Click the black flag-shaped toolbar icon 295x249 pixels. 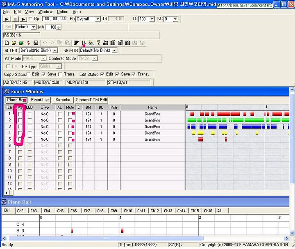point(76,43)
